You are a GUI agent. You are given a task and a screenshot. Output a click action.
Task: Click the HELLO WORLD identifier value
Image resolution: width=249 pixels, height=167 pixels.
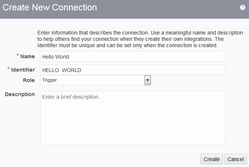(62, 70)
